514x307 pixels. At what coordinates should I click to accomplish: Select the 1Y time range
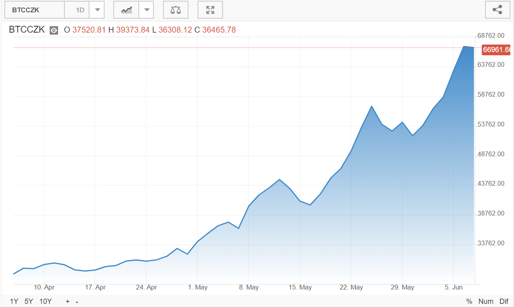coord(14,301)
